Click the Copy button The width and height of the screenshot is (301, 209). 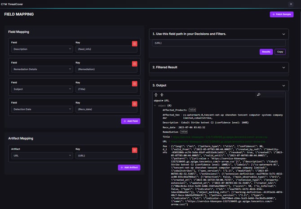pos(280,52)
